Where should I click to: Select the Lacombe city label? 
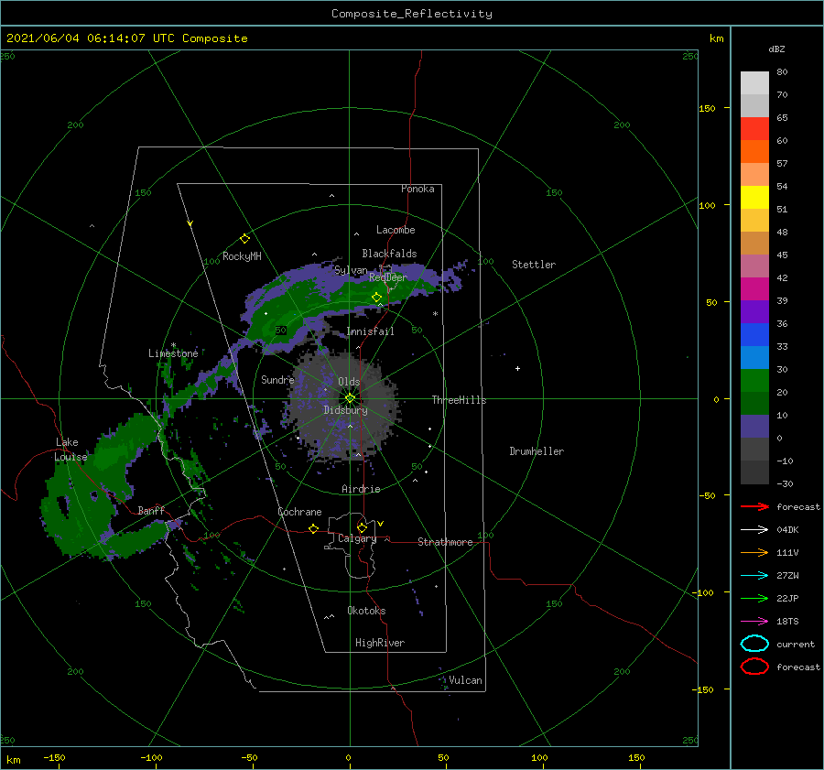[x=396, y=230]
